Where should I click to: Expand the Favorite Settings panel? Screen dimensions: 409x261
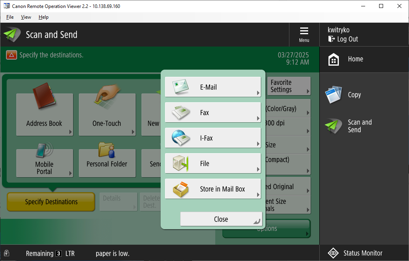point(289,86)
